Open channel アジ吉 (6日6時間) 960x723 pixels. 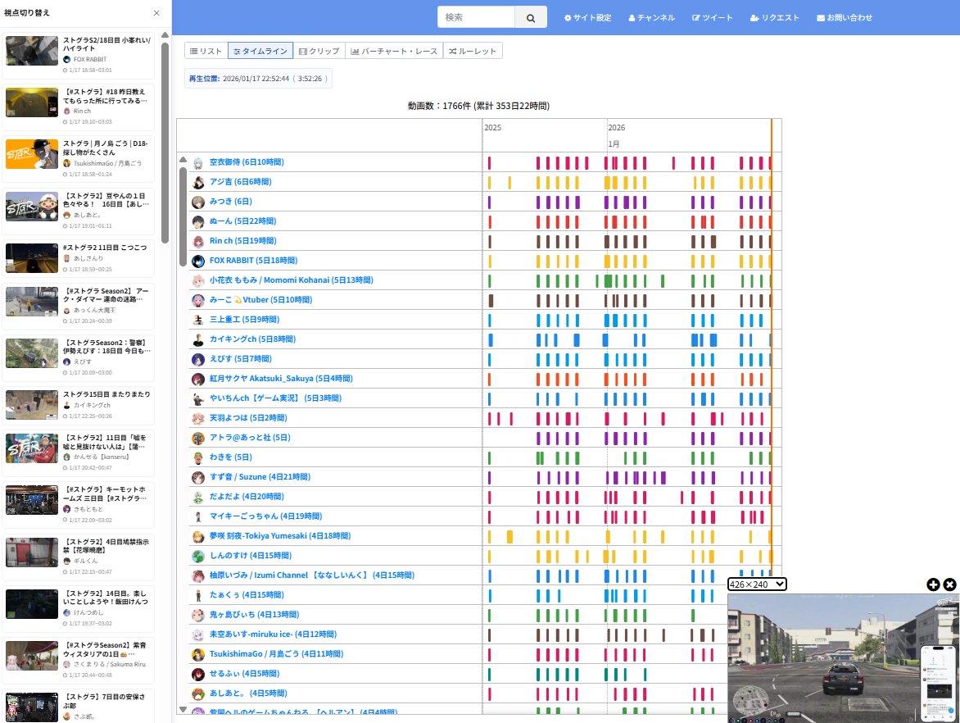pos(240,182)
